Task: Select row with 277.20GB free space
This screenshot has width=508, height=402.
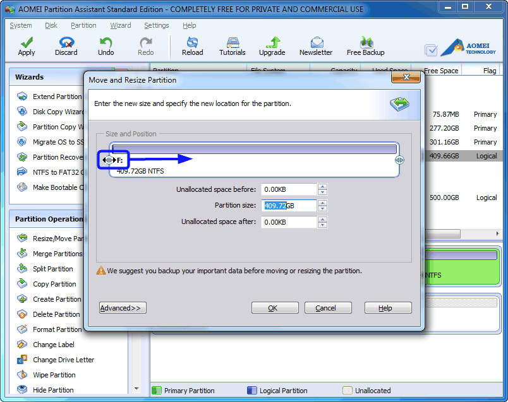Action: pyautogui.click(x=463, y=128)
